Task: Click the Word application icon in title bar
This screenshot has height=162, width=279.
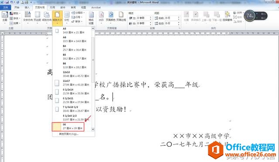Action: (x=2, y=2)
